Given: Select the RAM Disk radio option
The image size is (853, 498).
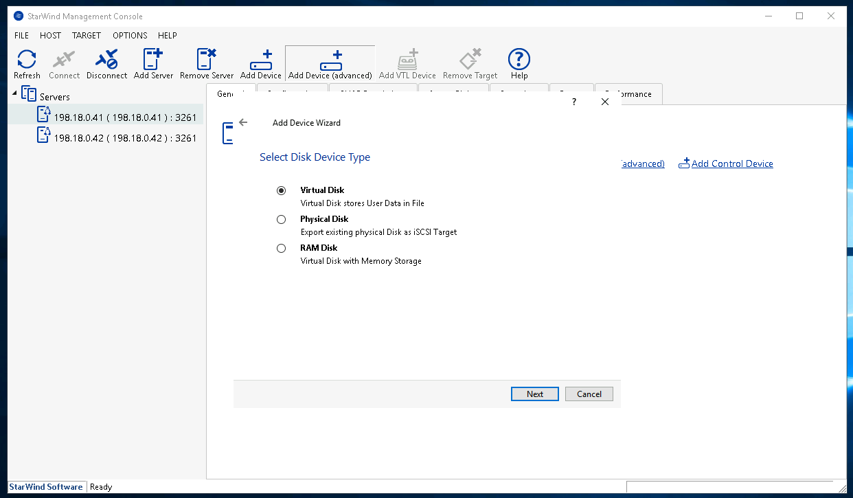Looking at the screenshot, I should click(281, 249).
